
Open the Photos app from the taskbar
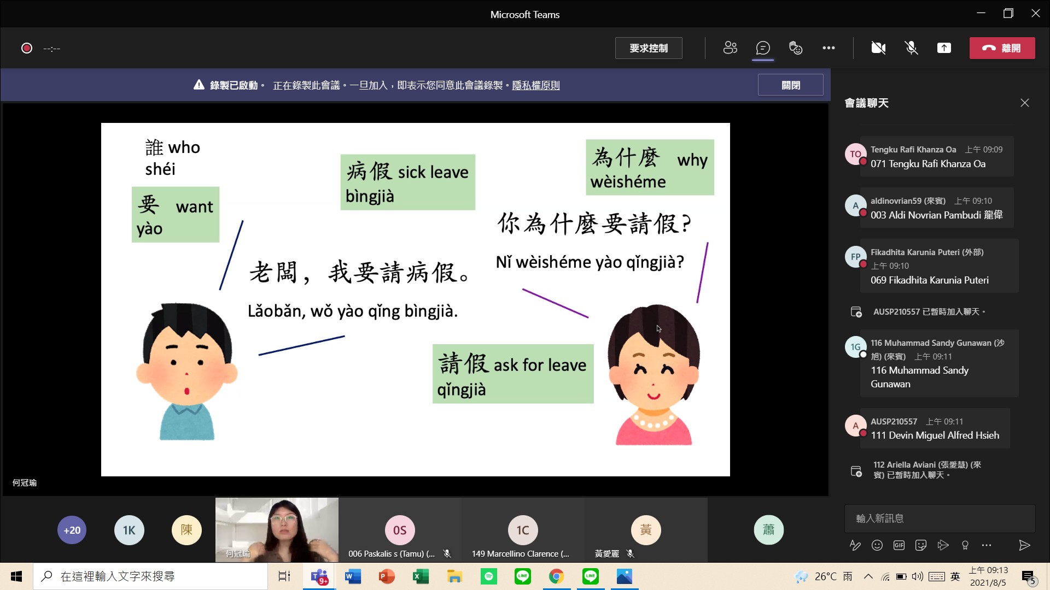tap(625, 576)
